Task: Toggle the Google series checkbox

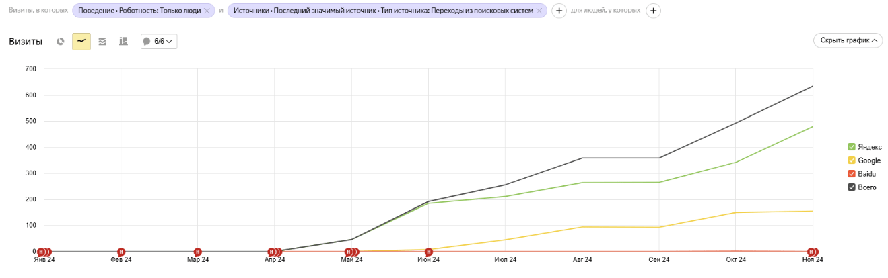Action: pyautogui.click(x=852, y=160)
